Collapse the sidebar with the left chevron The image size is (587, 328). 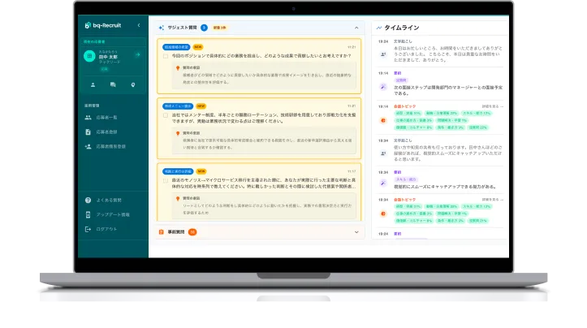[139, 25]
